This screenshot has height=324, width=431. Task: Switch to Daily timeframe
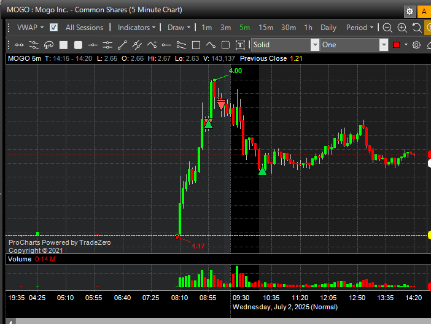coord(328,28)
